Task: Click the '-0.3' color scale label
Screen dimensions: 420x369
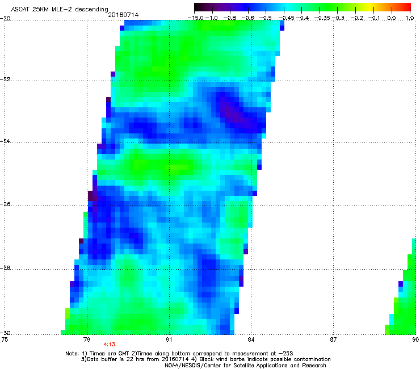Action: (338, 18)
